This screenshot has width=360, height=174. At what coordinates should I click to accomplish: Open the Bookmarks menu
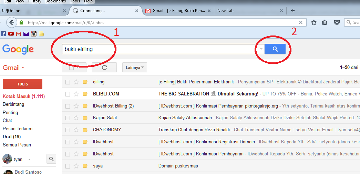click(x=55, y=2)
